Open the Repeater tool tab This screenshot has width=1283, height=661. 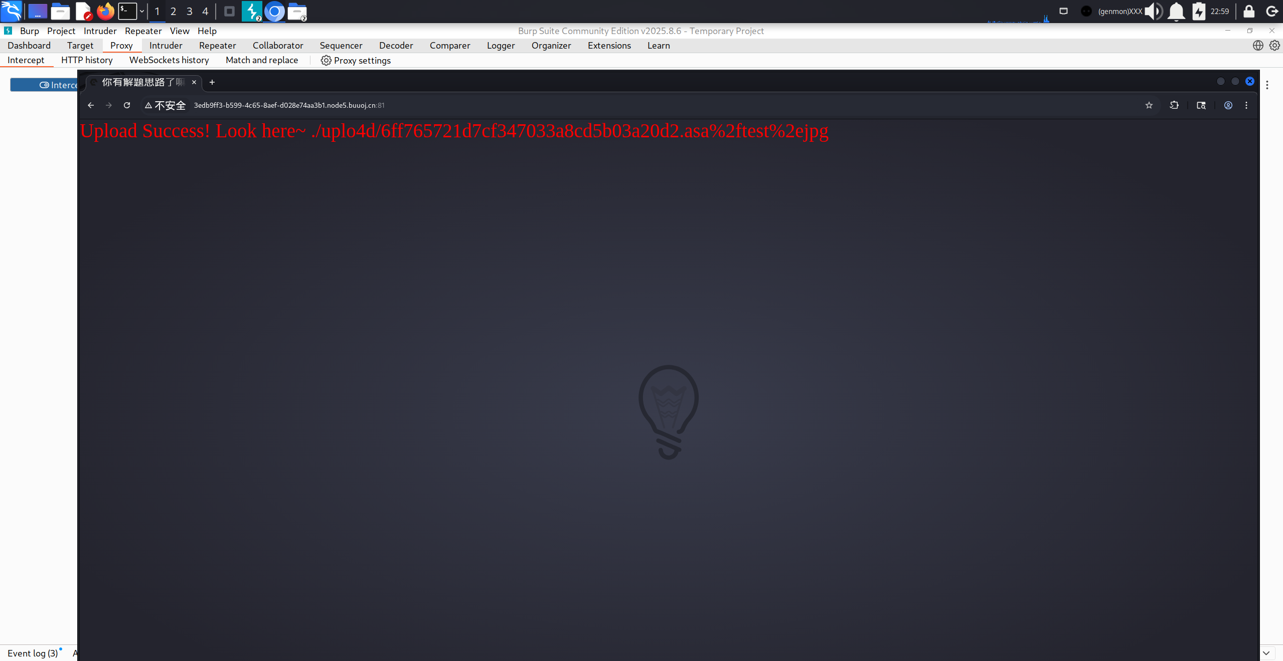(217, 46)
